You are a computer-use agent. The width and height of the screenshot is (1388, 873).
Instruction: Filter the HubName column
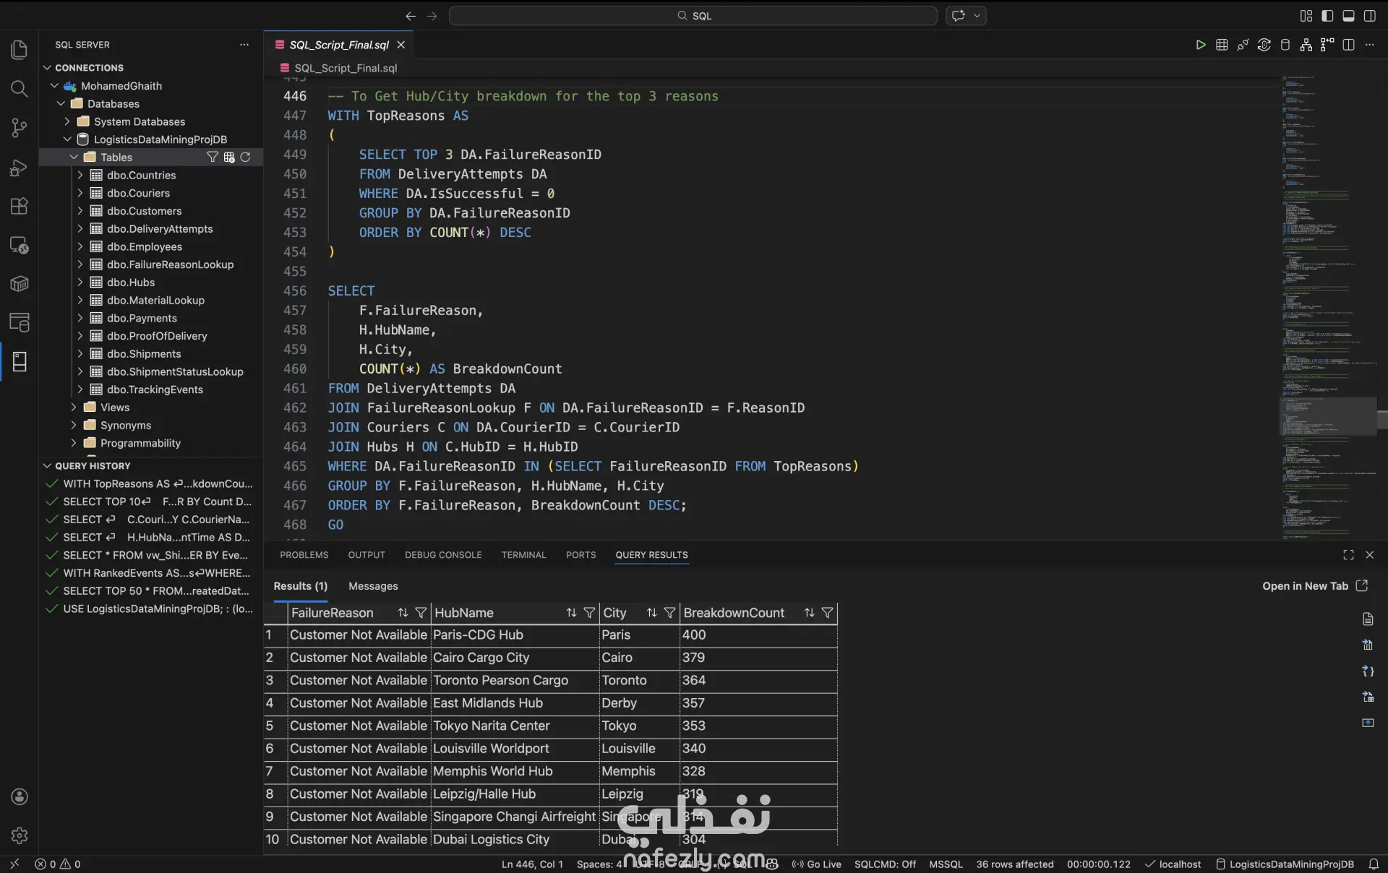pyautogui.click(x=589, y=613)
